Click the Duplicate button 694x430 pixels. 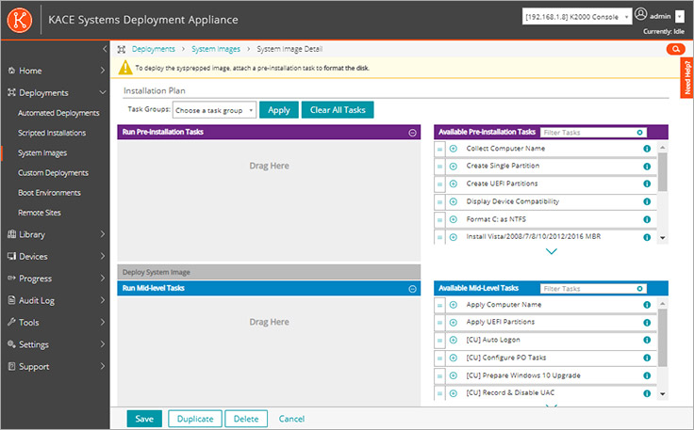coord(195,419)
